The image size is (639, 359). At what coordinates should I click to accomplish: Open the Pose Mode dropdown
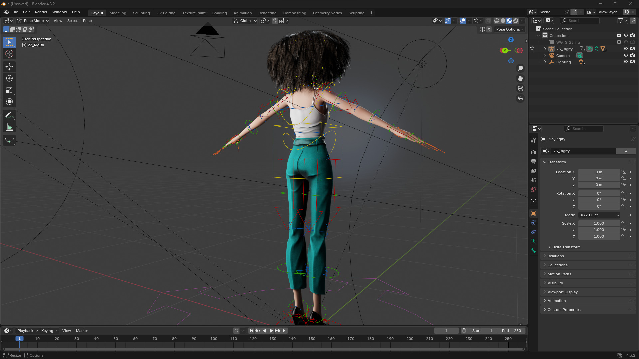click(33, 21)
